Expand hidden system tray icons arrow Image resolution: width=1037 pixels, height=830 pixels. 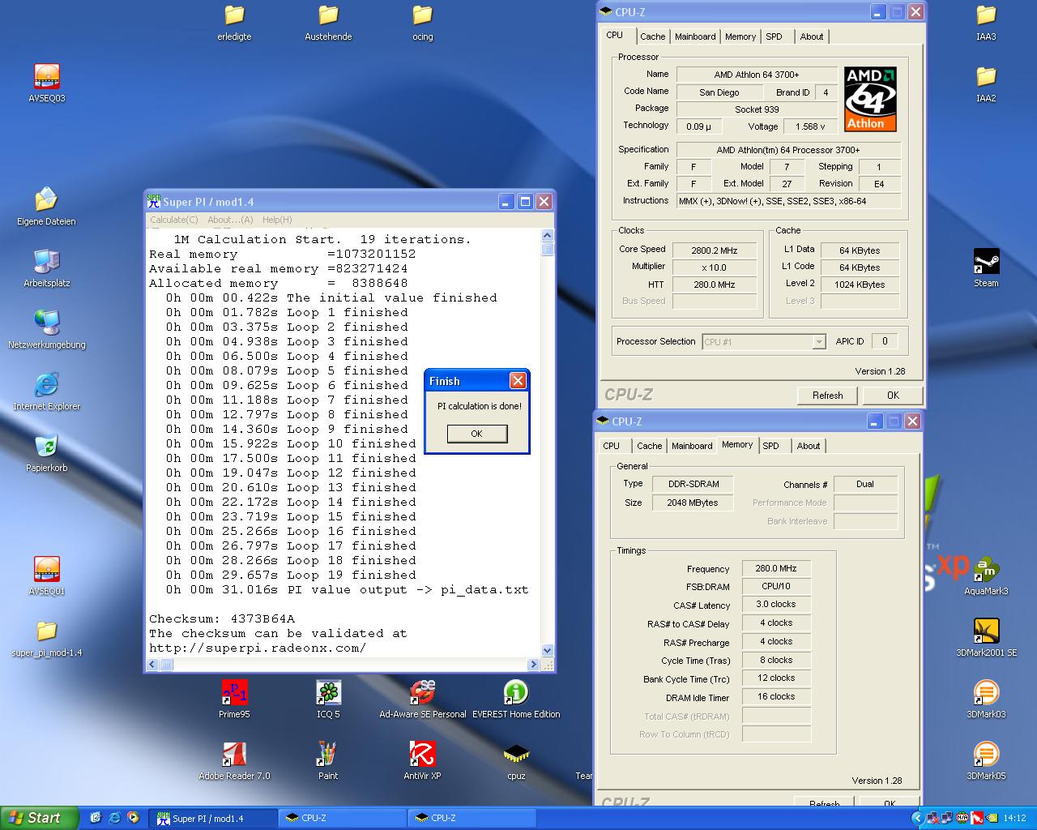(x=917, y=818)
